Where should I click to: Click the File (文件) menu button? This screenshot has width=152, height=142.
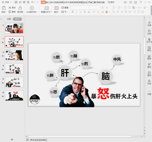point(6,2)
